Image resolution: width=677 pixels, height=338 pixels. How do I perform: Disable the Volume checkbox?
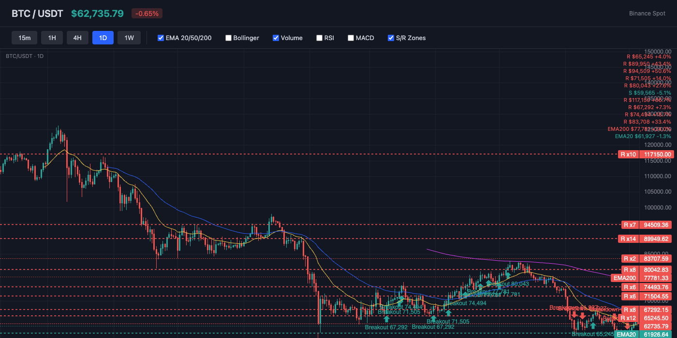276,38
